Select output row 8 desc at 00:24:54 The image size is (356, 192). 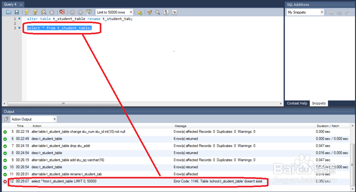click(x=176, y=153)
